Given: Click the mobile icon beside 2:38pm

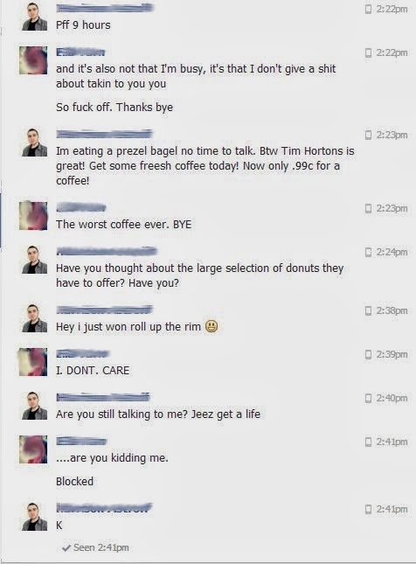Looking at the screenshot, I should point(368,310).
